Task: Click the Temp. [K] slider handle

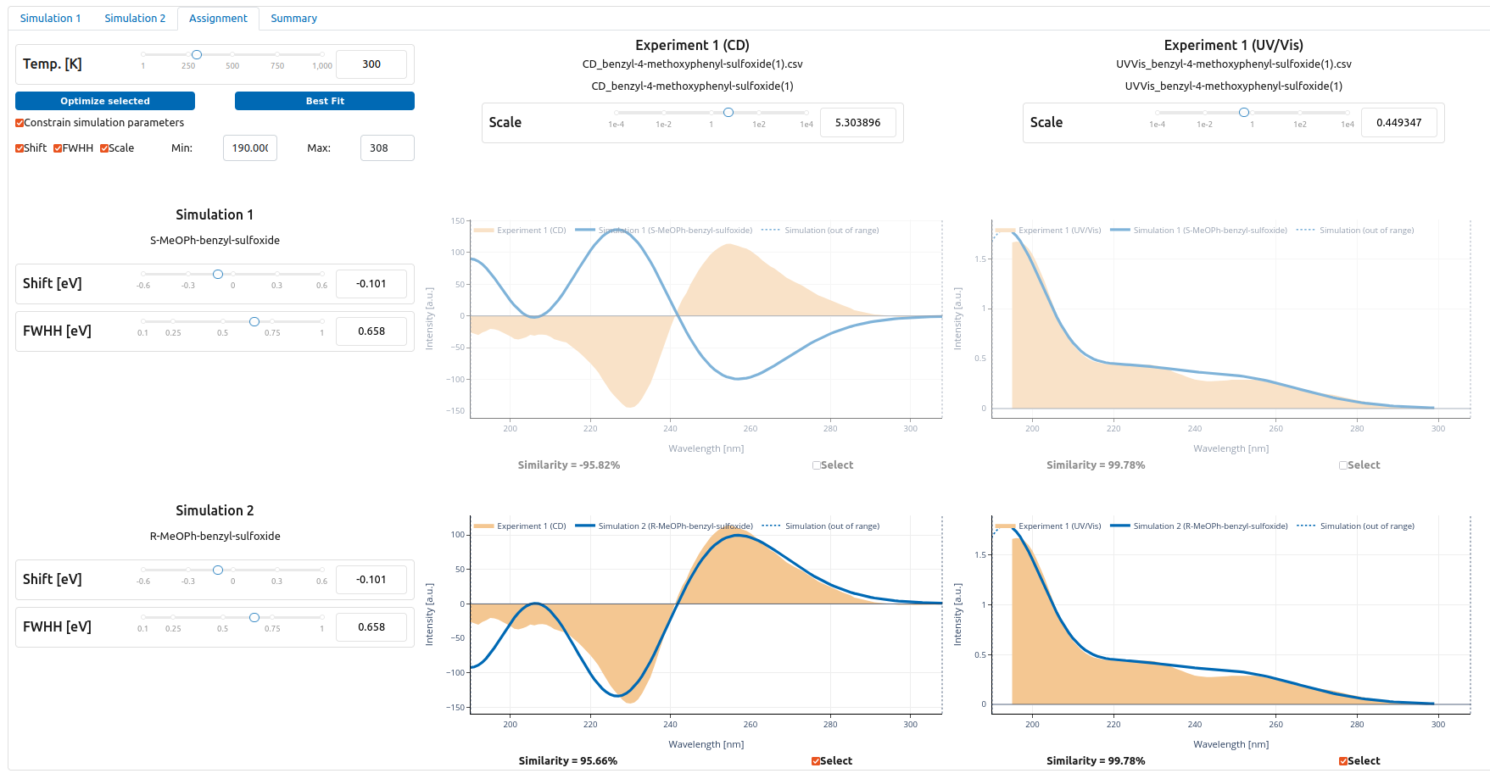Action: point(197,54)
